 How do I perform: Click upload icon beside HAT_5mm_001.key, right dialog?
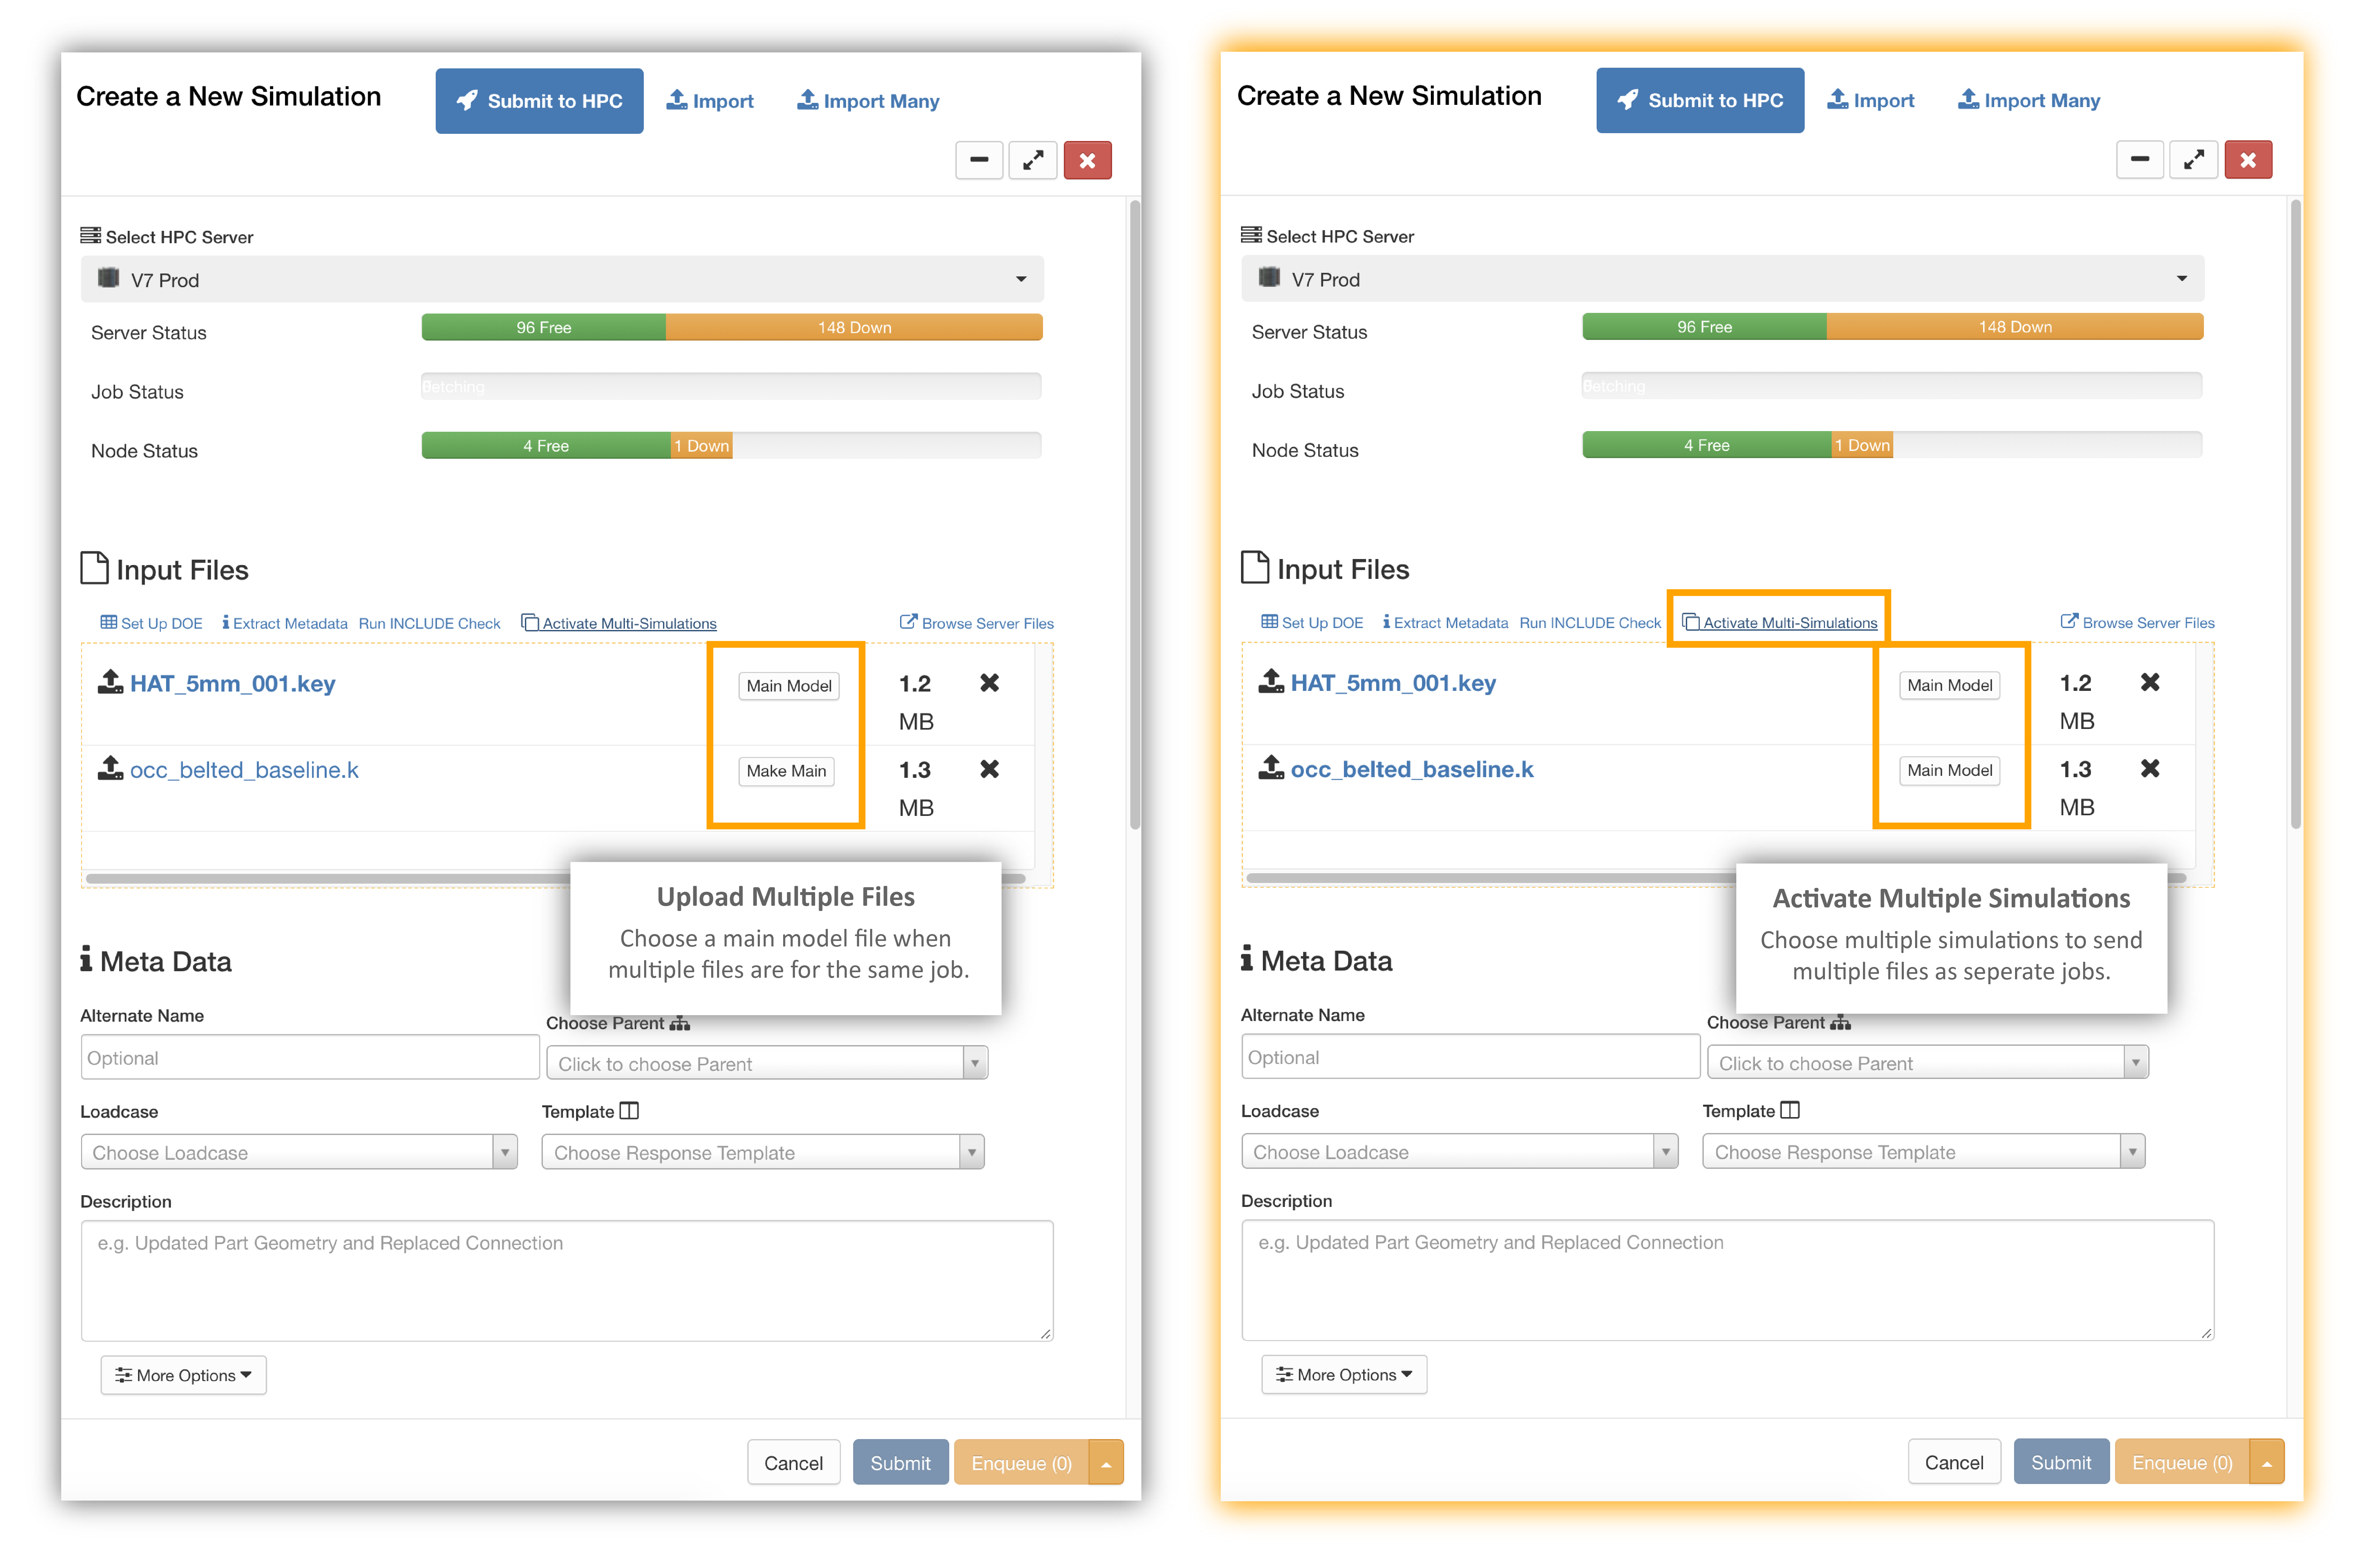pyautogui.click(x=1271, y=681)
